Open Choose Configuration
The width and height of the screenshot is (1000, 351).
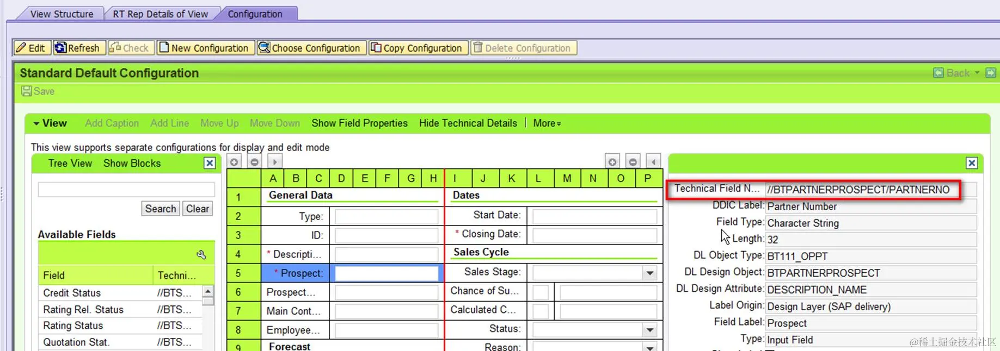click(310, 48)
